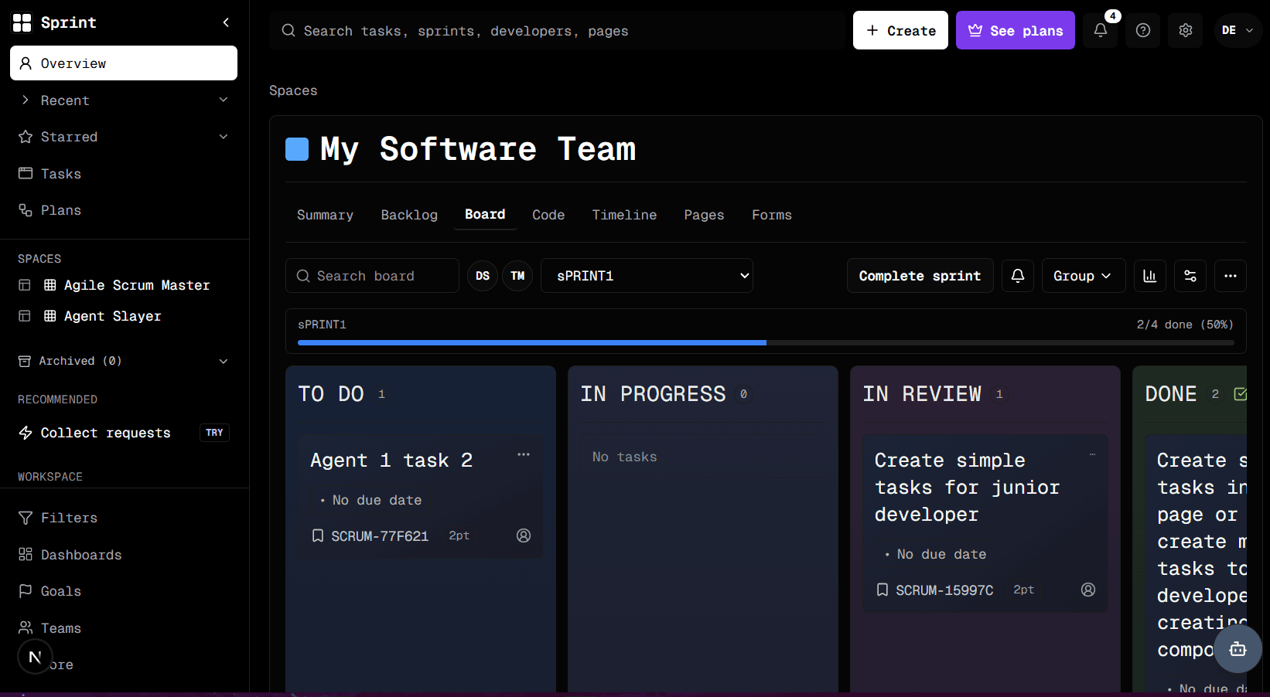Screen dimensions: 1270x697
Task: Open the notifications bell in the top bar
Action: [x=1100, y=30]
